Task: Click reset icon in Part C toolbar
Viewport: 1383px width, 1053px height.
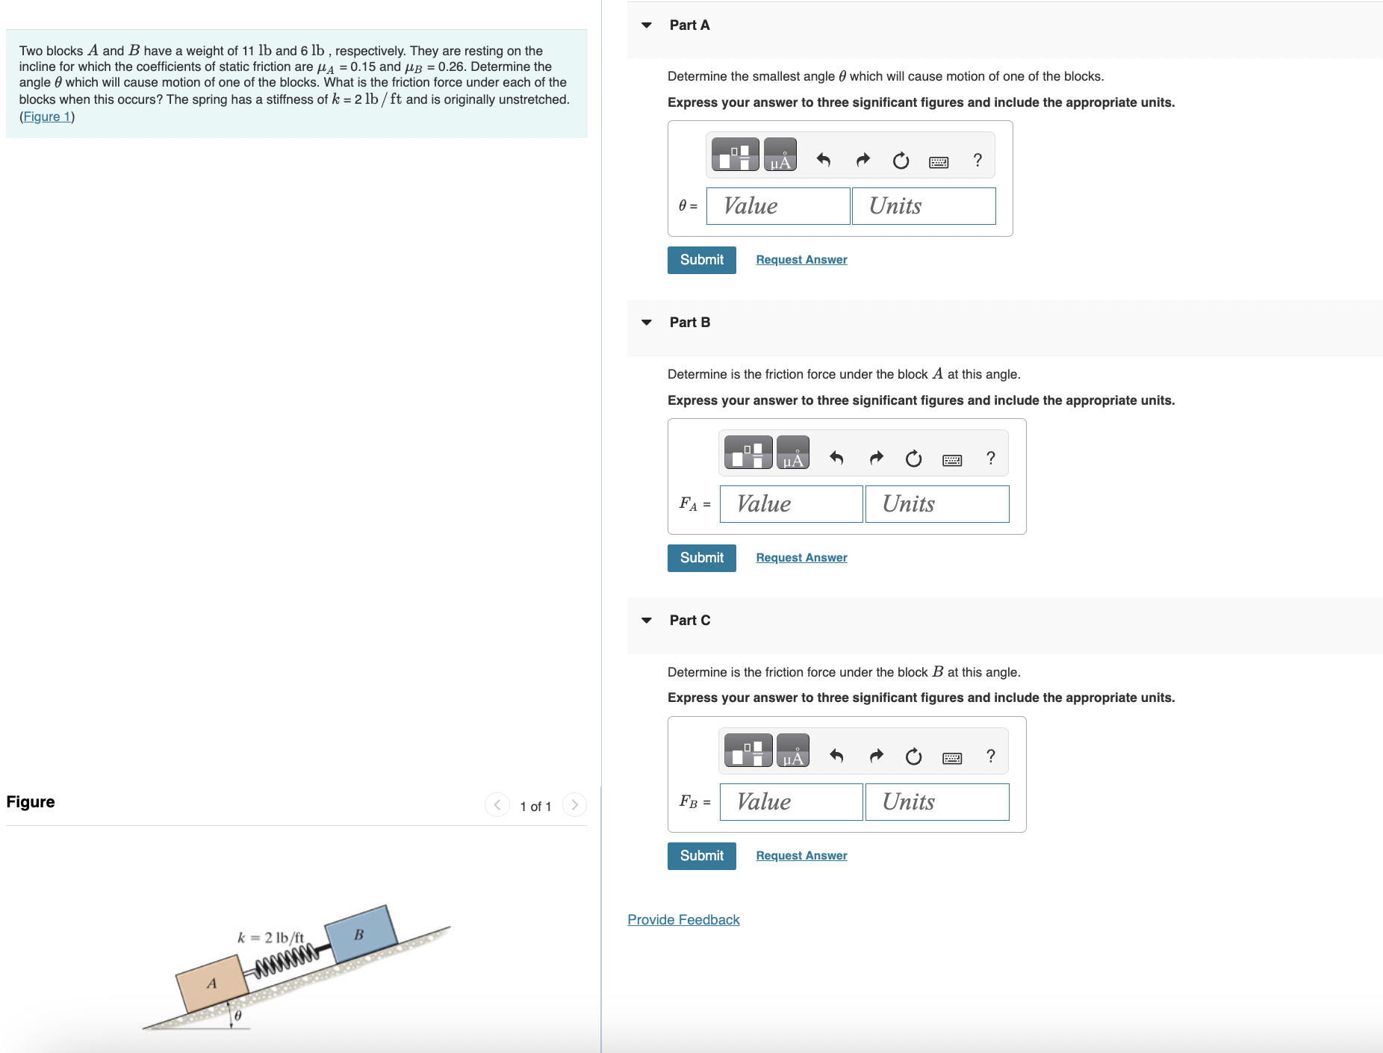Action: pyautogui.click(x=914, y=757)
